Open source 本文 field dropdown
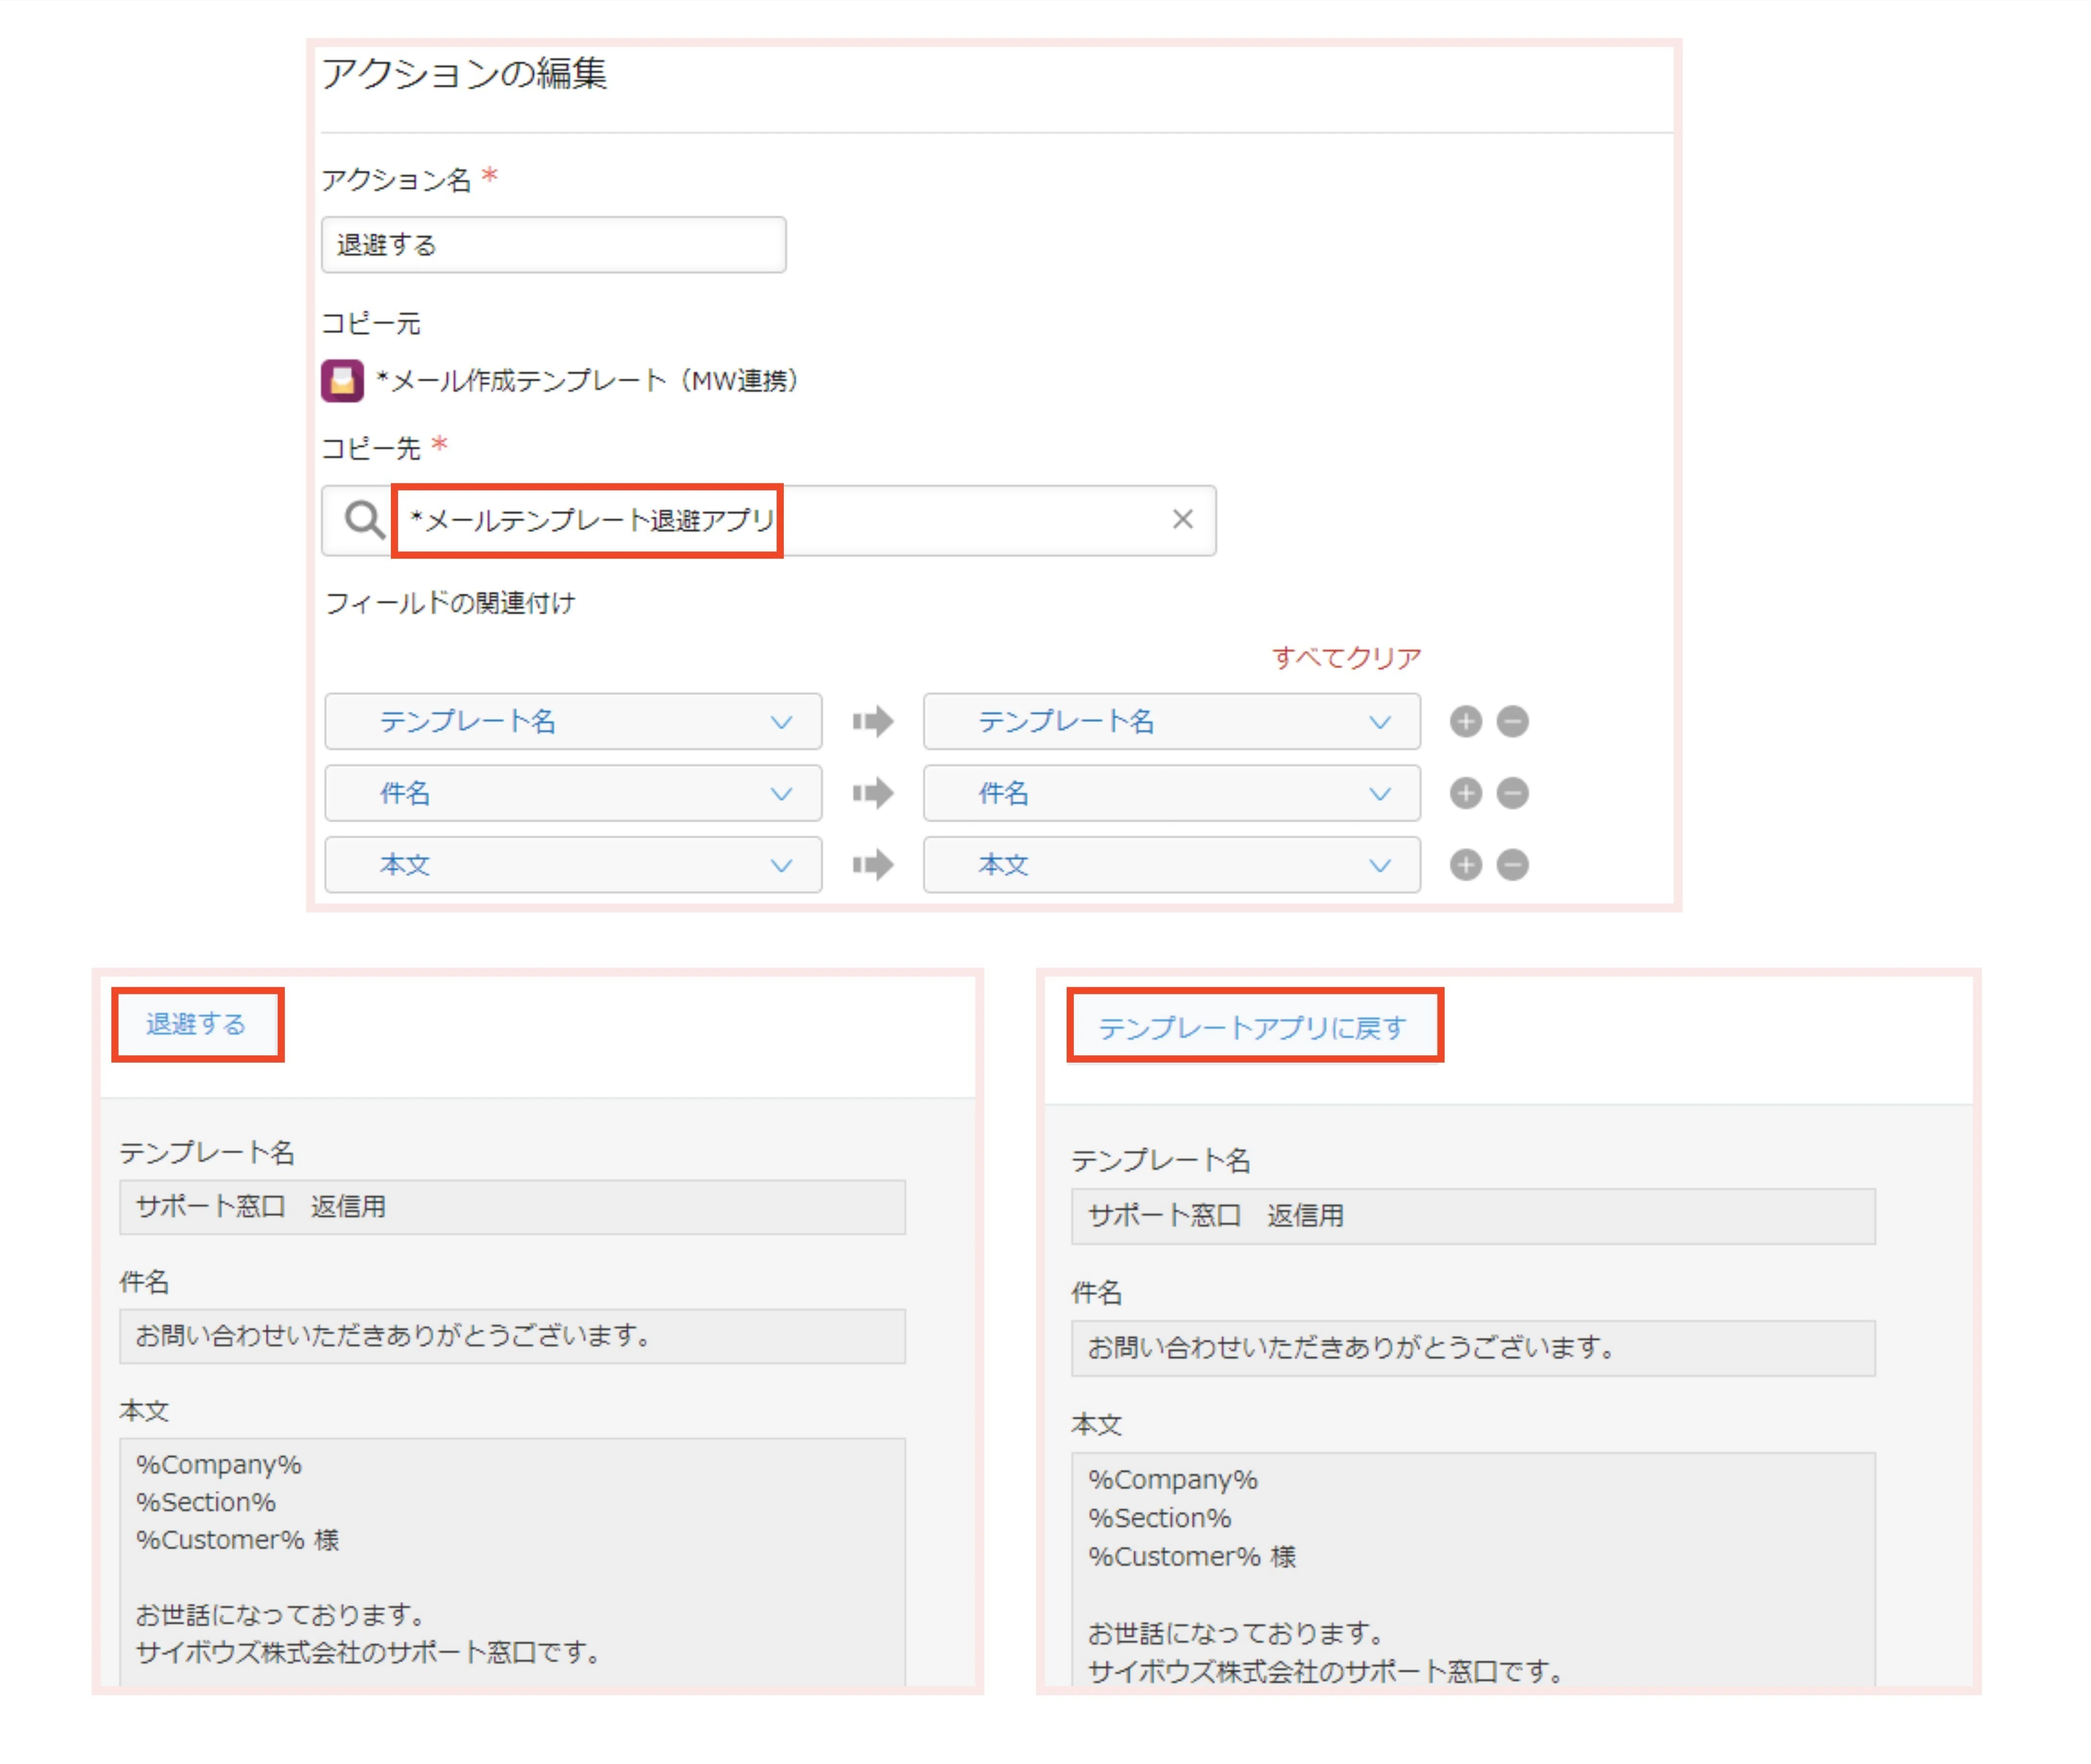 [x=573, y=865]
